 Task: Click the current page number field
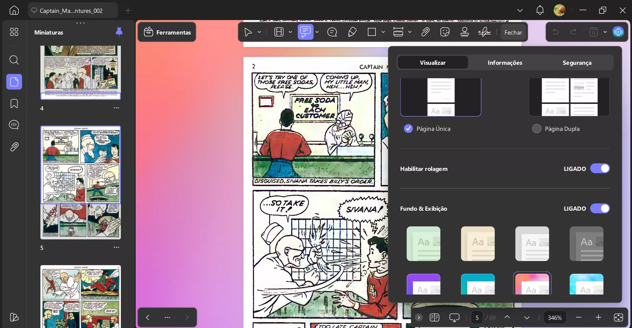coord(477,317)
